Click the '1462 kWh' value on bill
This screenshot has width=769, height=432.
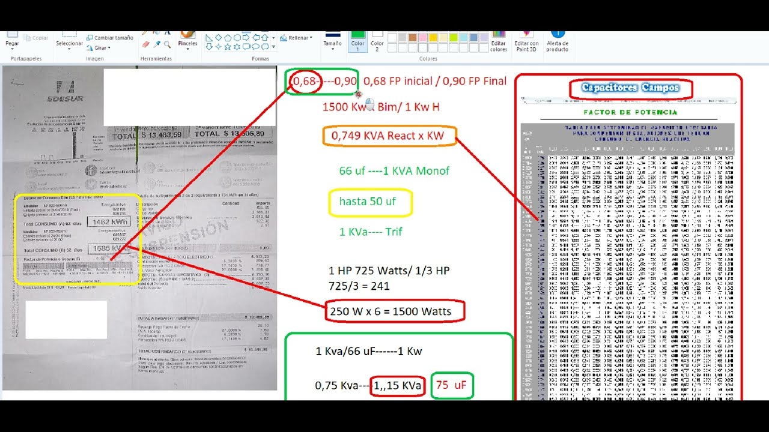coord(108,222)
